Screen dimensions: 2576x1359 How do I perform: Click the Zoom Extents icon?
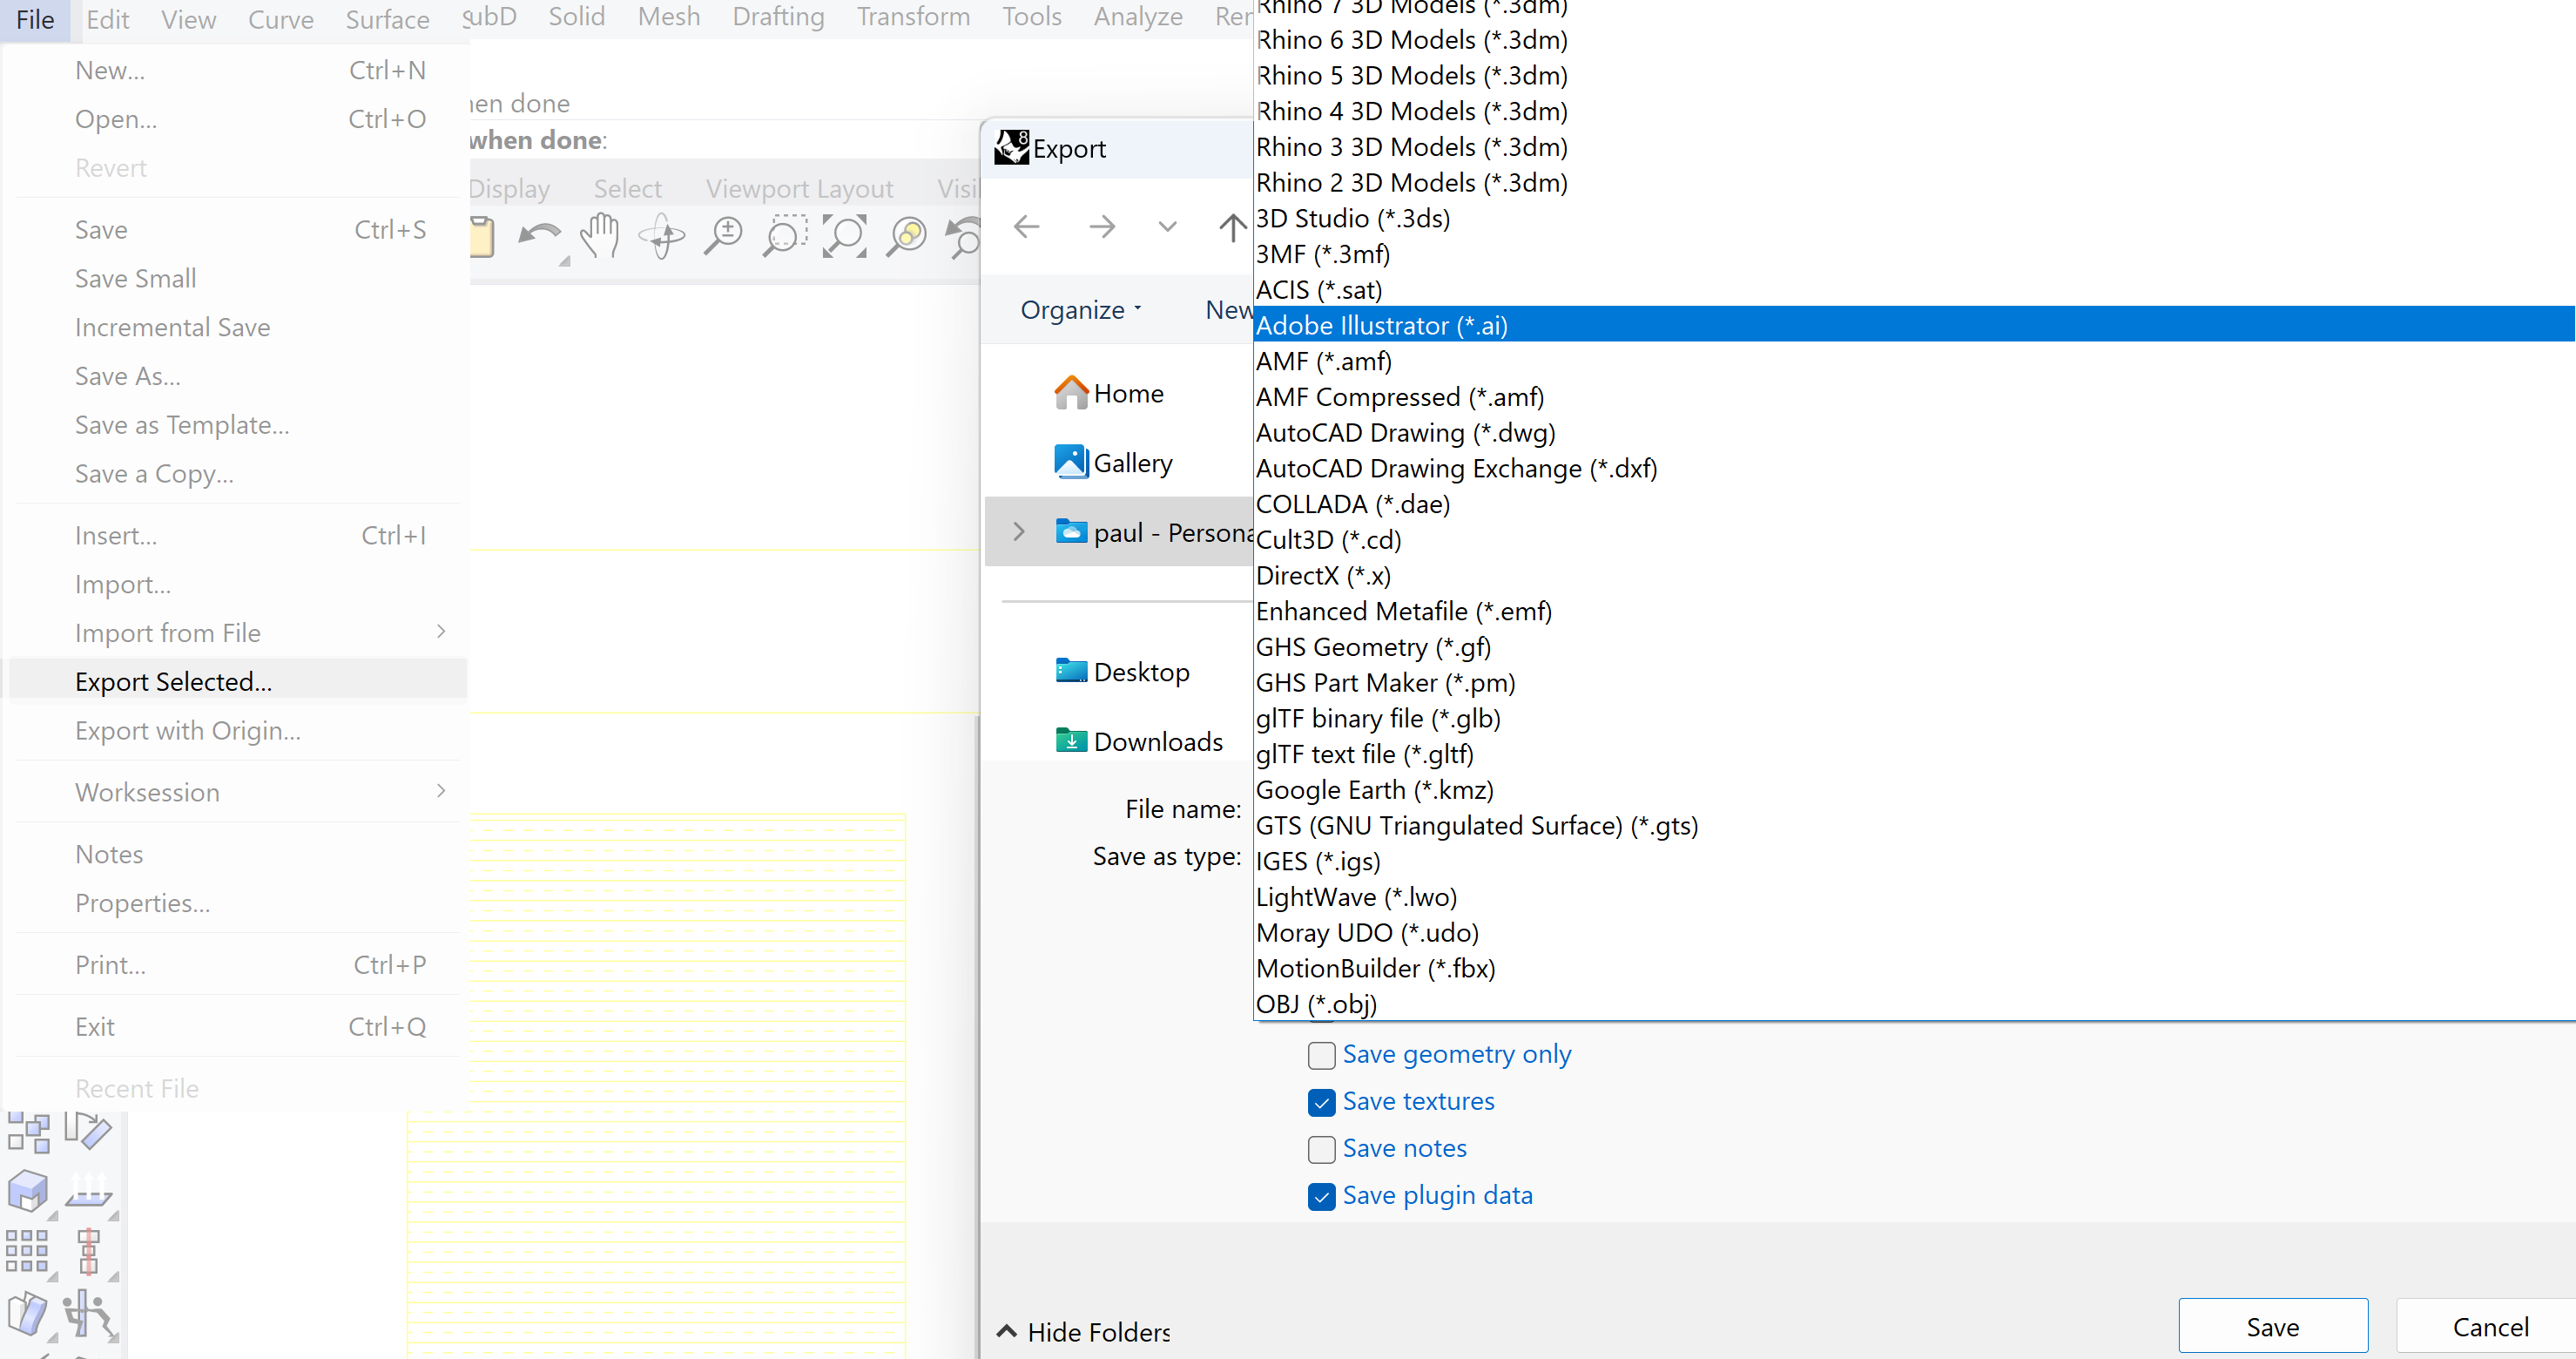coord(845,236)
